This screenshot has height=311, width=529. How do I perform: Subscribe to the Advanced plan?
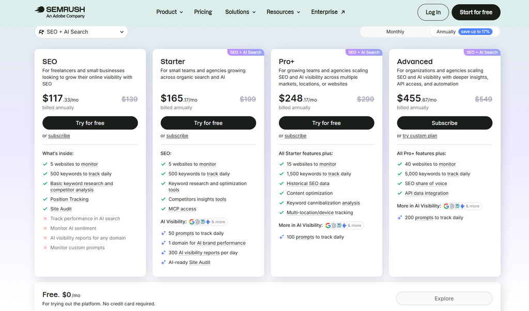pyautogui.click(x=444, y=123)
